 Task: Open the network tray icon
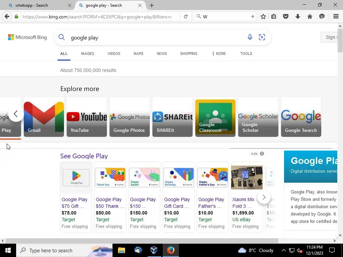[x=292, y=250]
